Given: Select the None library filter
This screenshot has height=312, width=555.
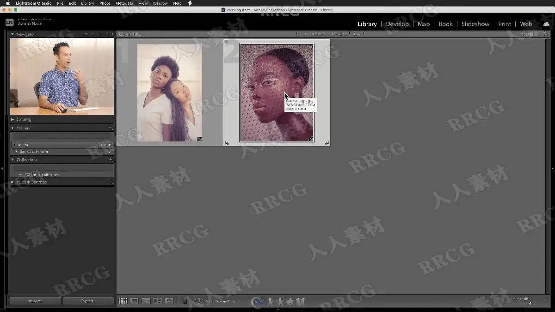Looking at the screenshot, I should [x=356, y=34].
